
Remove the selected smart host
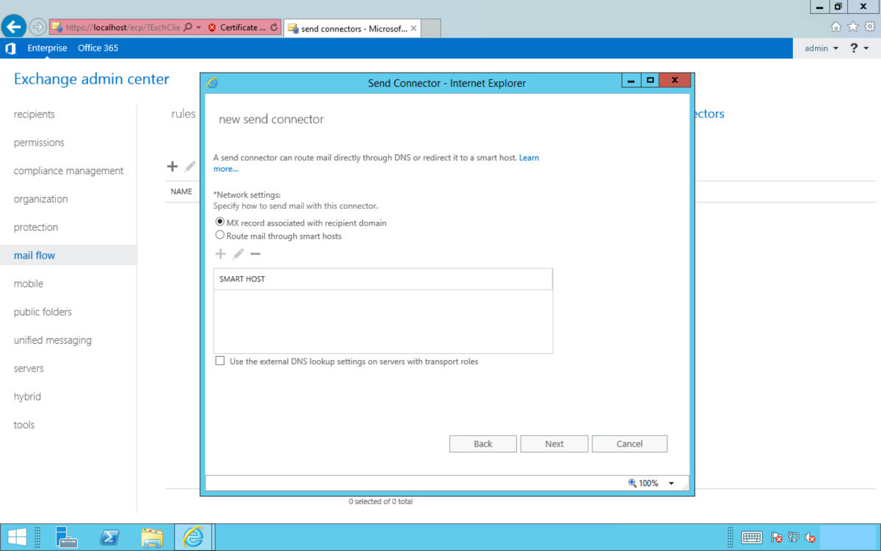255,253
